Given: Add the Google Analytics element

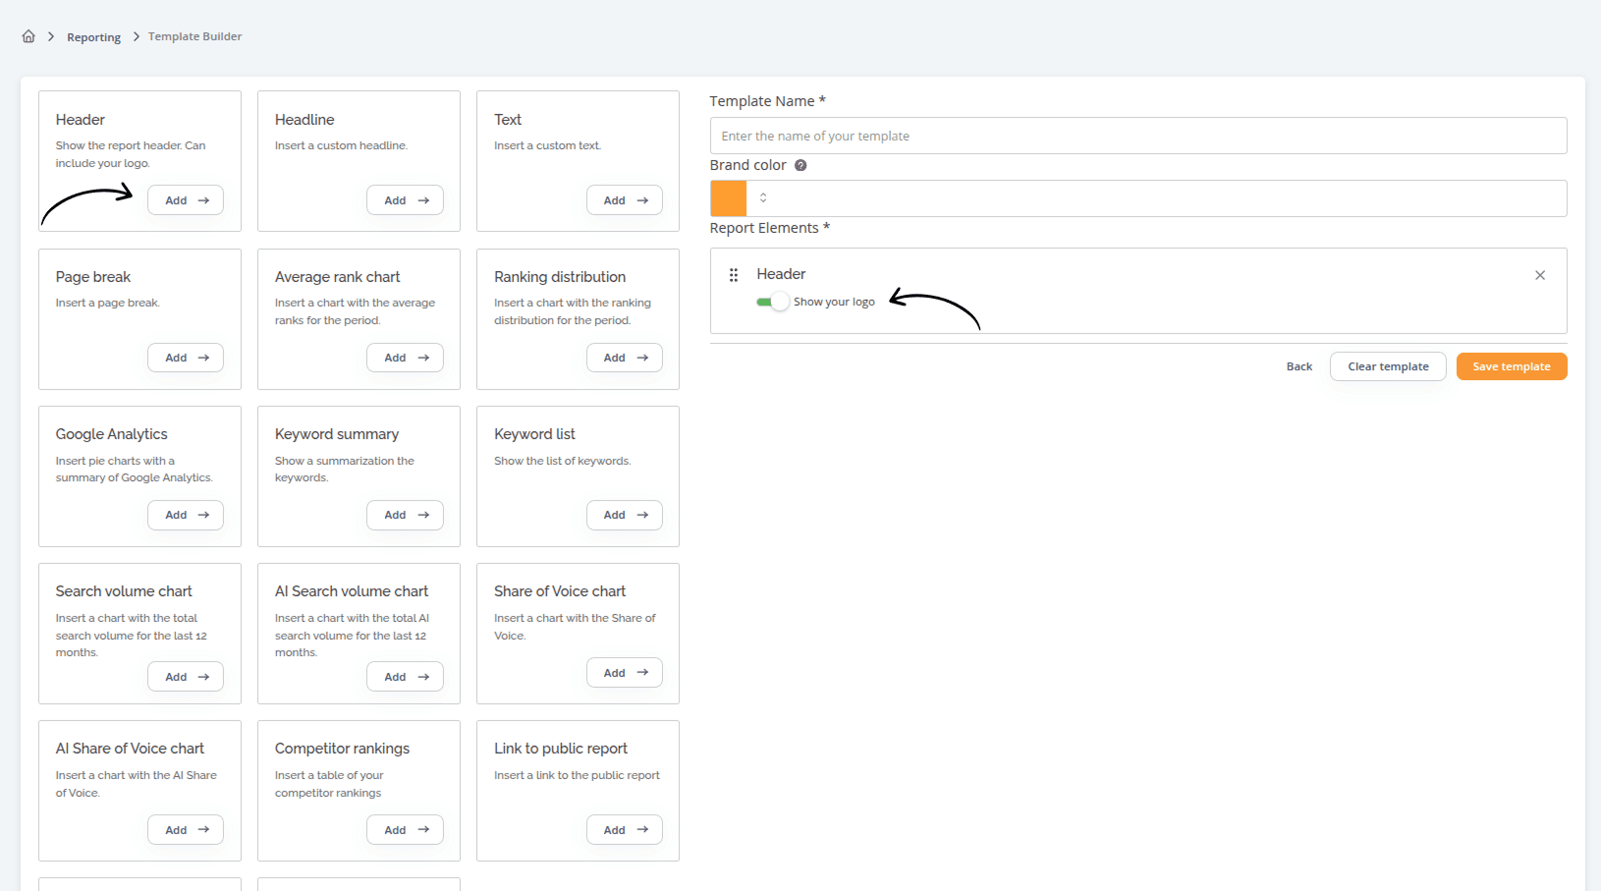Looking at the screenshot, I should coord(186,515).
